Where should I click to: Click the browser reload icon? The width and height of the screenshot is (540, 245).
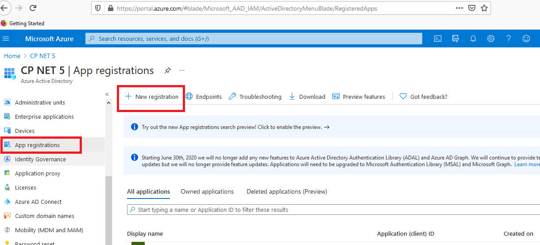33,8
